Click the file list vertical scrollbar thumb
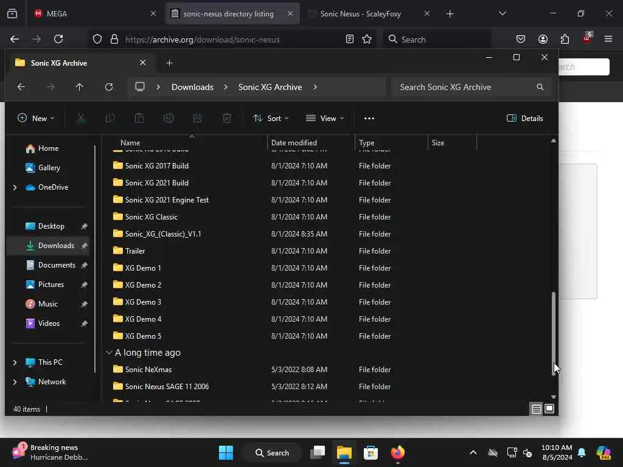Image resolution: width=623 pixels, height=467 pixels. (554, 334)
